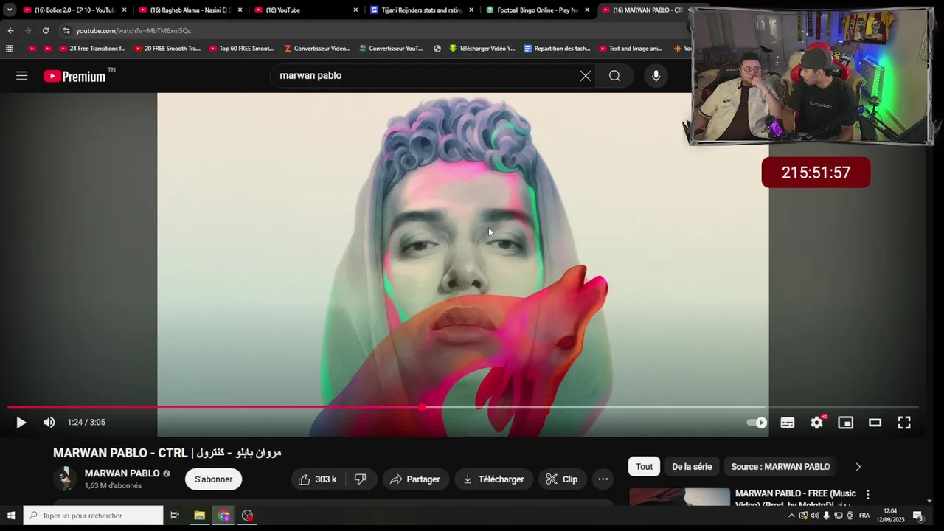The width and height of the screenshot is (944, 531).
Task: Seek using the red video progress bar
Action: [462, 406]
